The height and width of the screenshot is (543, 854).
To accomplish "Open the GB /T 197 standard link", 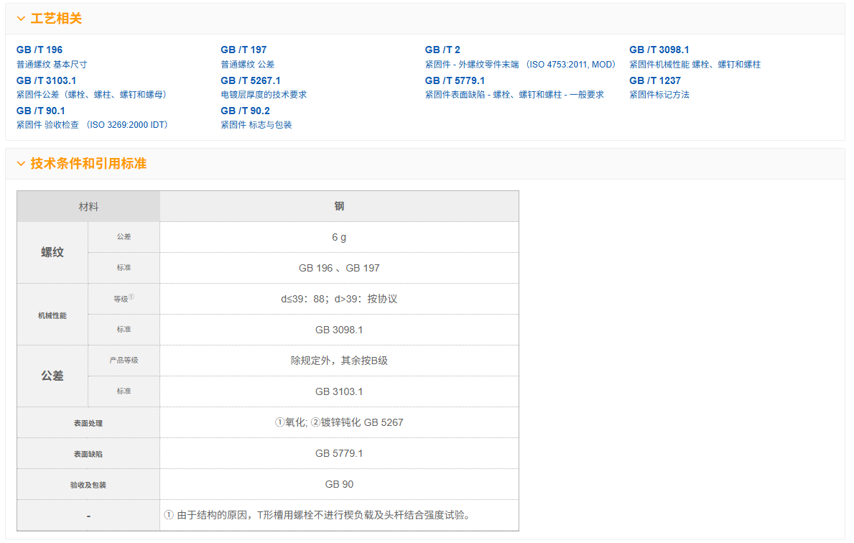I will click(243, 50).
